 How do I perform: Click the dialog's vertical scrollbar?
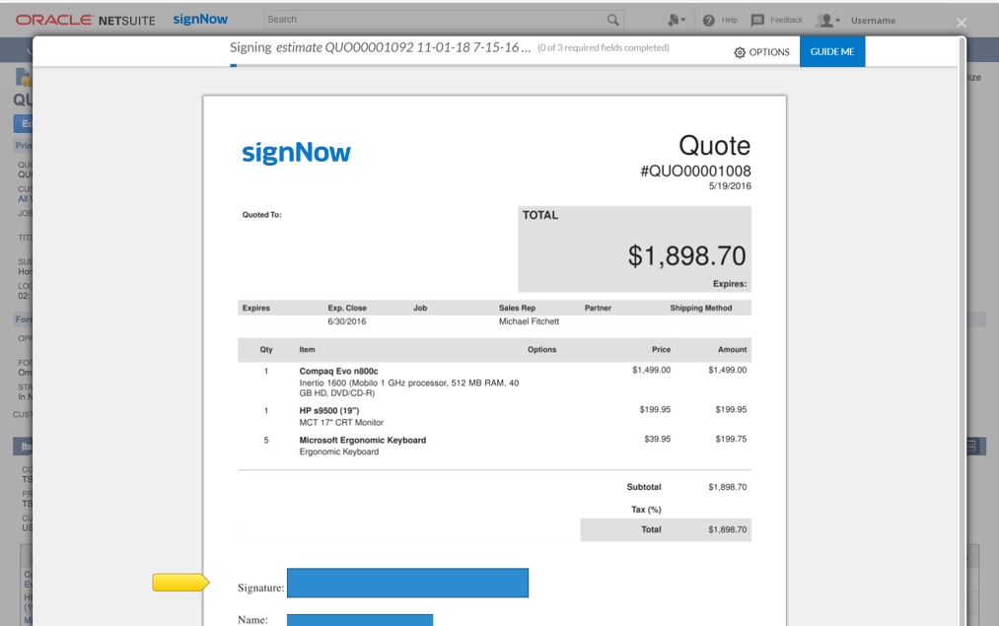pyautogui.click(x=962, y=296)
